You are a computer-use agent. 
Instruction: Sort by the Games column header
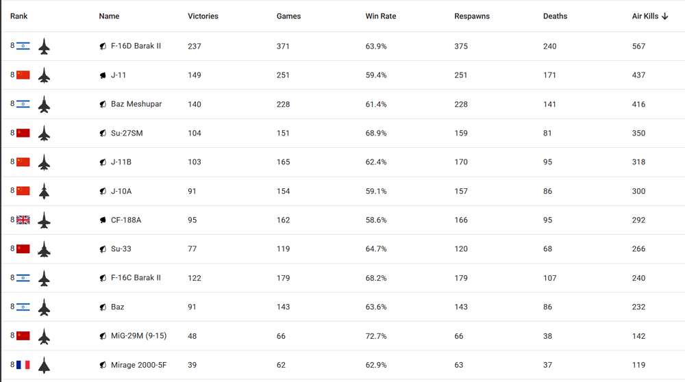pyautogui.click(x=288, y=16)
